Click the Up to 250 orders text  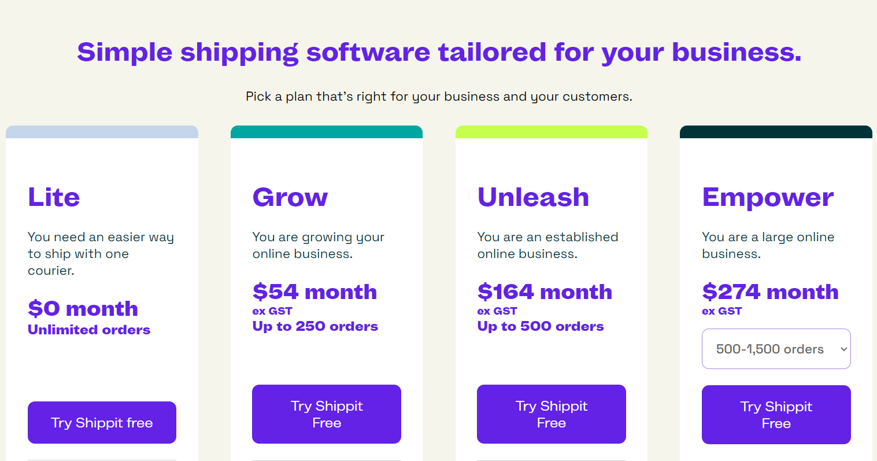point(315,326)
